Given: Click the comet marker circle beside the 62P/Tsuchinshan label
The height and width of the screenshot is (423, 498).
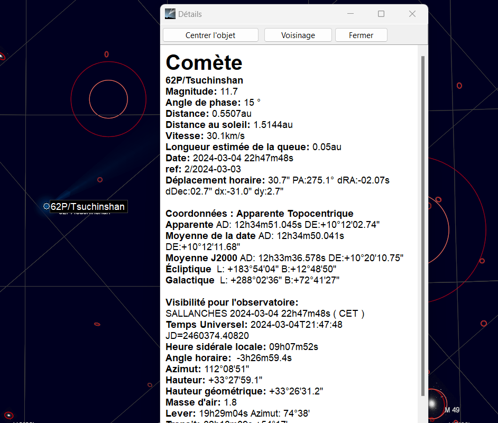Looking at the screenshot, I should 47,206.
